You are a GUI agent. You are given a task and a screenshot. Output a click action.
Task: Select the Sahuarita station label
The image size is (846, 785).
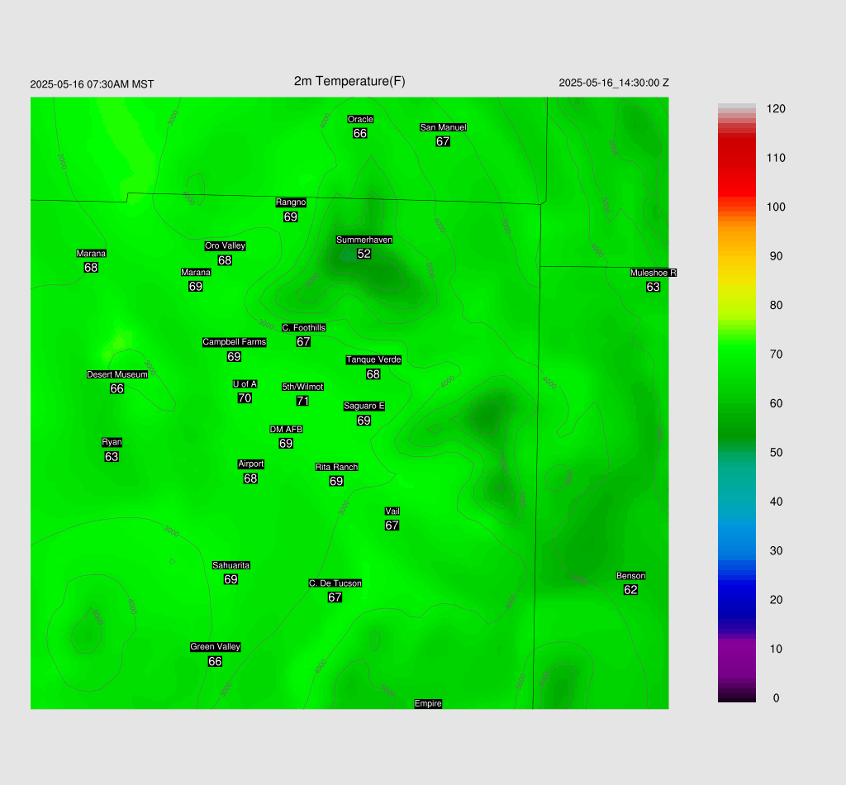[x=231, y=565]
